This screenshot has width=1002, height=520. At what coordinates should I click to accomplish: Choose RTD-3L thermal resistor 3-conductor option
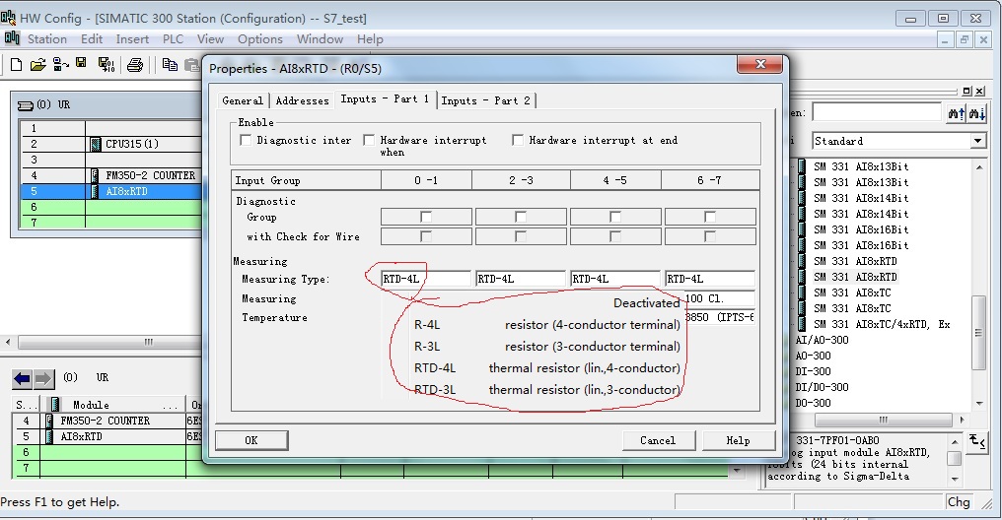547,390
